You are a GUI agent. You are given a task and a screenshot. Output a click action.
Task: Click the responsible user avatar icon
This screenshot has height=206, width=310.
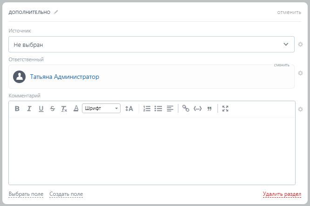19,77
